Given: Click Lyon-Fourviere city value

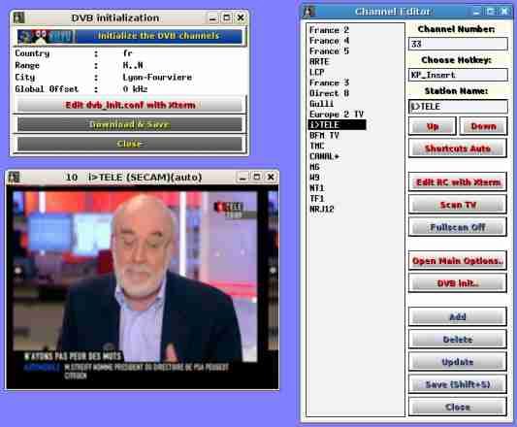Looking at the screenshot, I should [x=157, y=78].
